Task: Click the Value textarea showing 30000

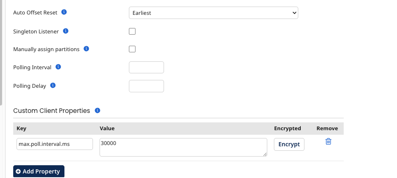Action: [183, 147]
